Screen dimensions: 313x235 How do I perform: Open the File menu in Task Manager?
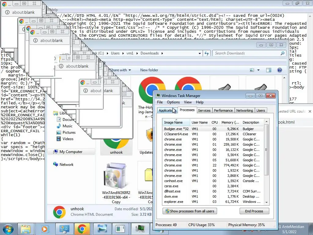pyautogui.click(x=160, y=102)
